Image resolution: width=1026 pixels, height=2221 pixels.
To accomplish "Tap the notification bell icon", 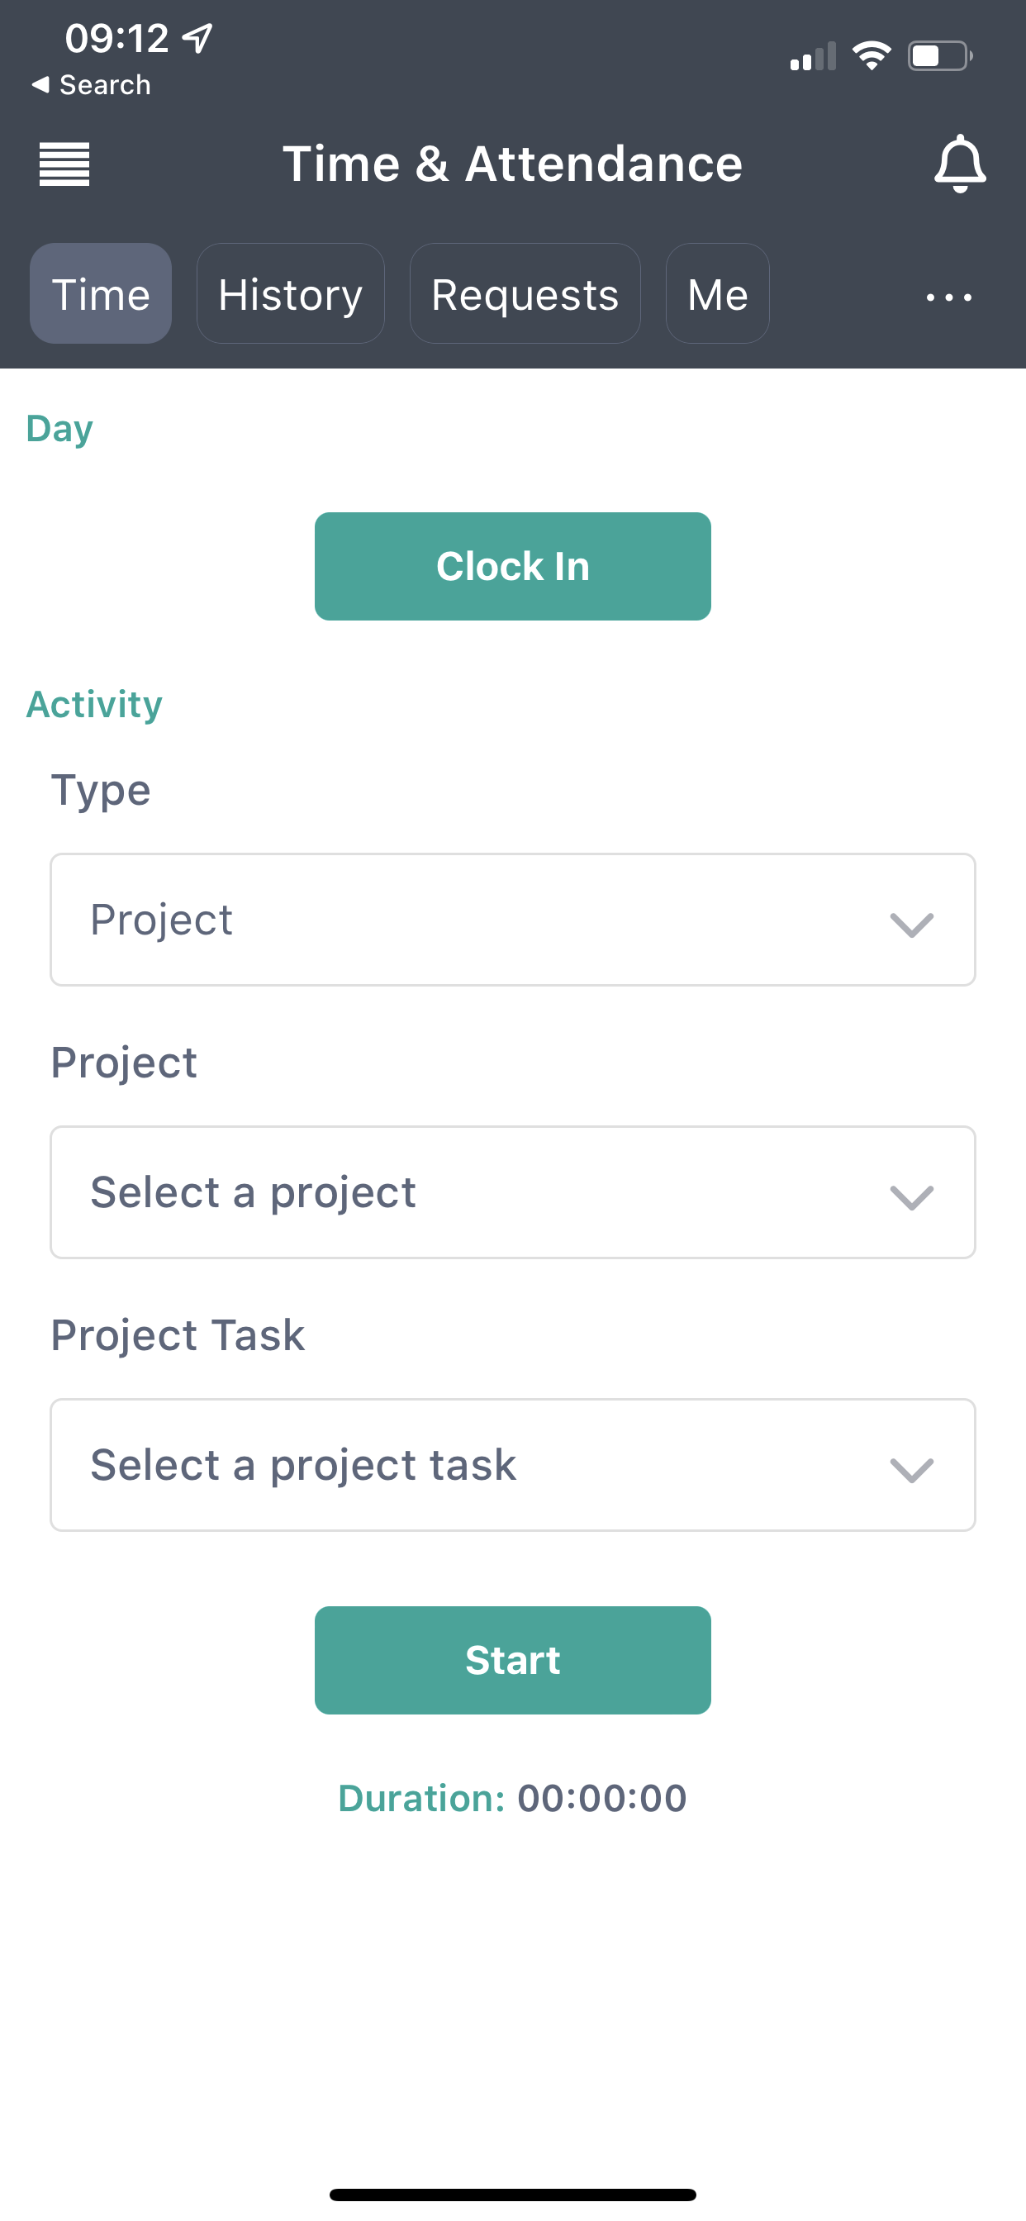I will pos(960,164).
